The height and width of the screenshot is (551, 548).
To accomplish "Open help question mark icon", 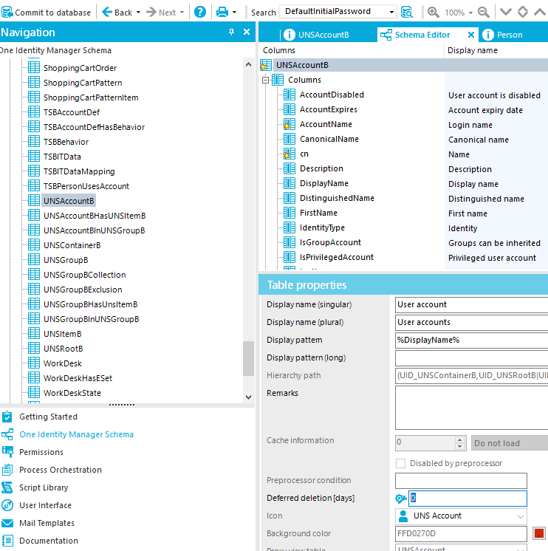I will point(200,13).
